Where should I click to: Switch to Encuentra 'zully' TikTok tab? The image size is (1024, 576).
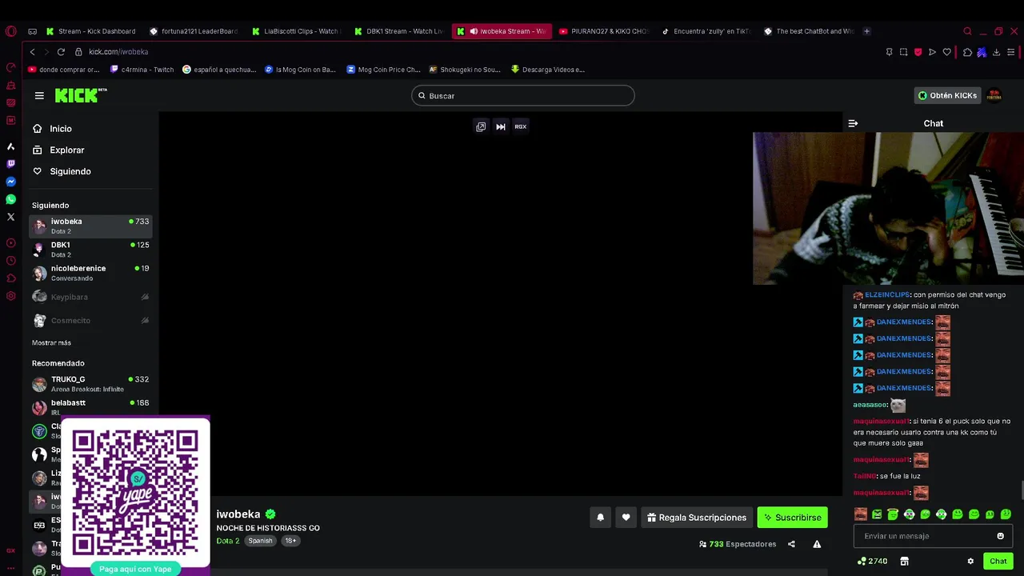point(706,31)
